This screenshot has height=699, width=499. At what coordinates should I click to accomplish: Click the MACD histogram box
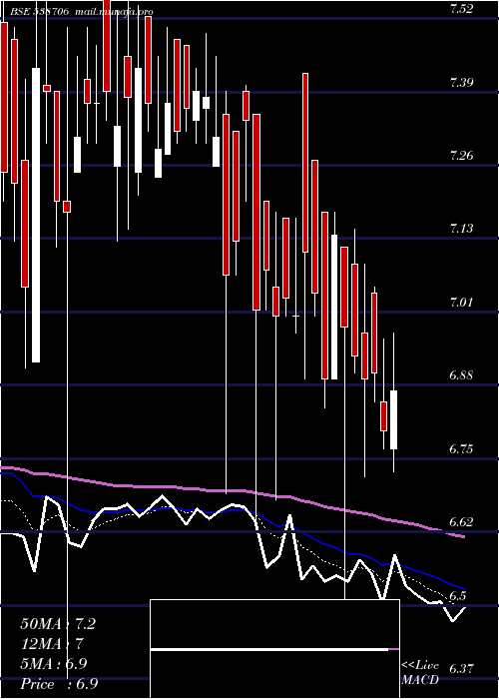coord(274,649)
